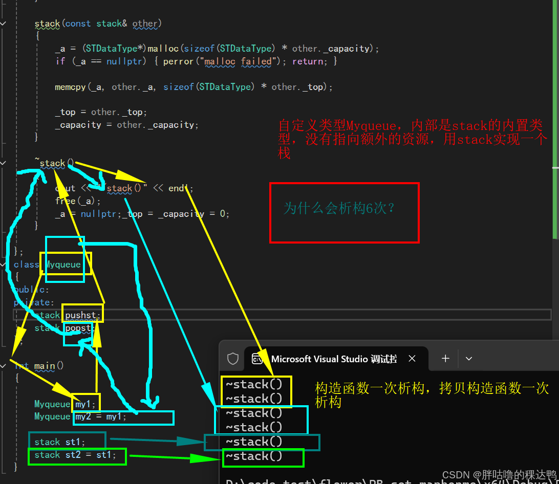Collapse the int main() fold chevron
The width and height of the screenshot is (559, 484).
3,366
